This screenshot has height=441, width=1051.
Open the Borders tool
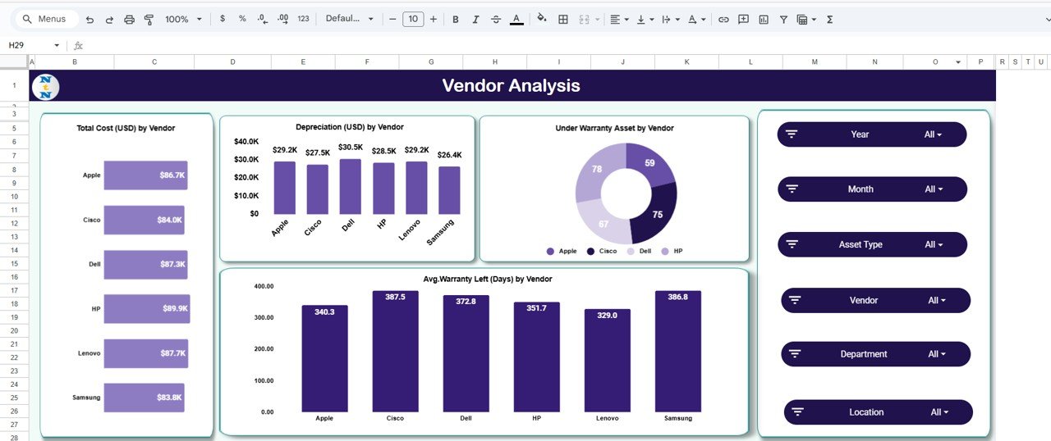pyautogui.click(x=563, y=19)
